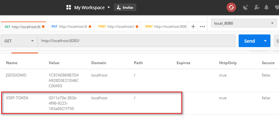Select the JSESSIONID cookie value

pyautogui.click(x=64, y=81)
